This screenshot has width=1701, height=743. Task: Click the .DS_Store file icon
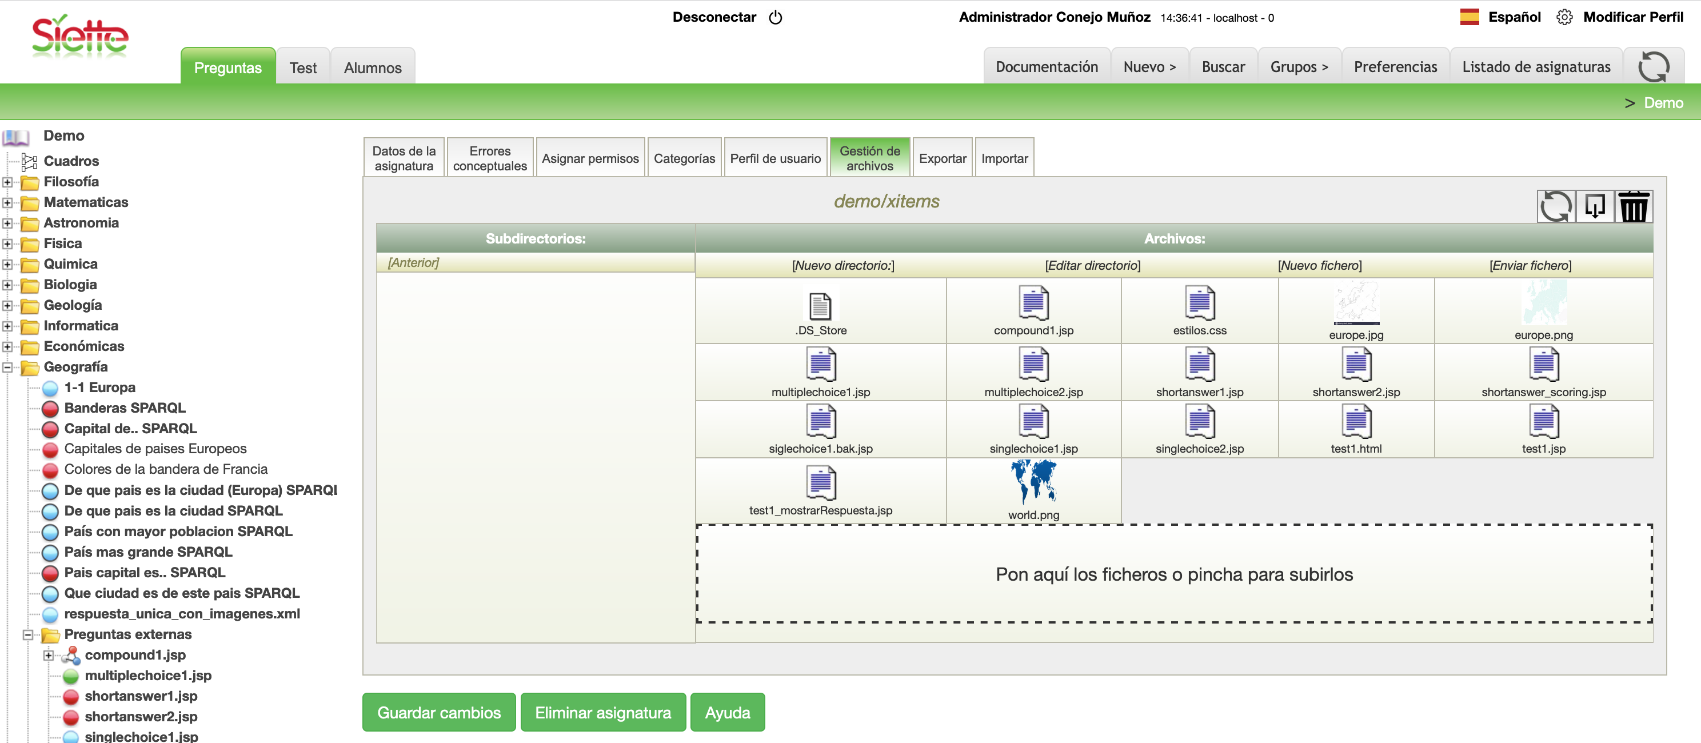click(820, 305)
